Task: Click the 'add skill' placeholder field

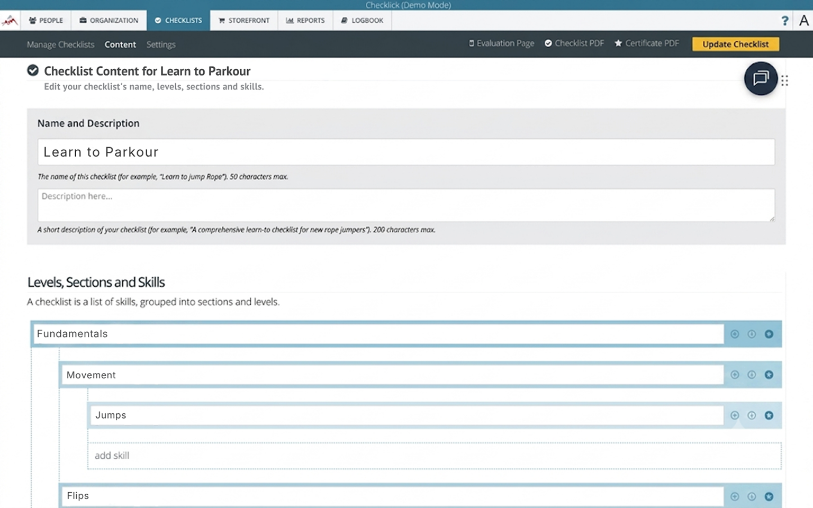Action: tap(435, 456)
